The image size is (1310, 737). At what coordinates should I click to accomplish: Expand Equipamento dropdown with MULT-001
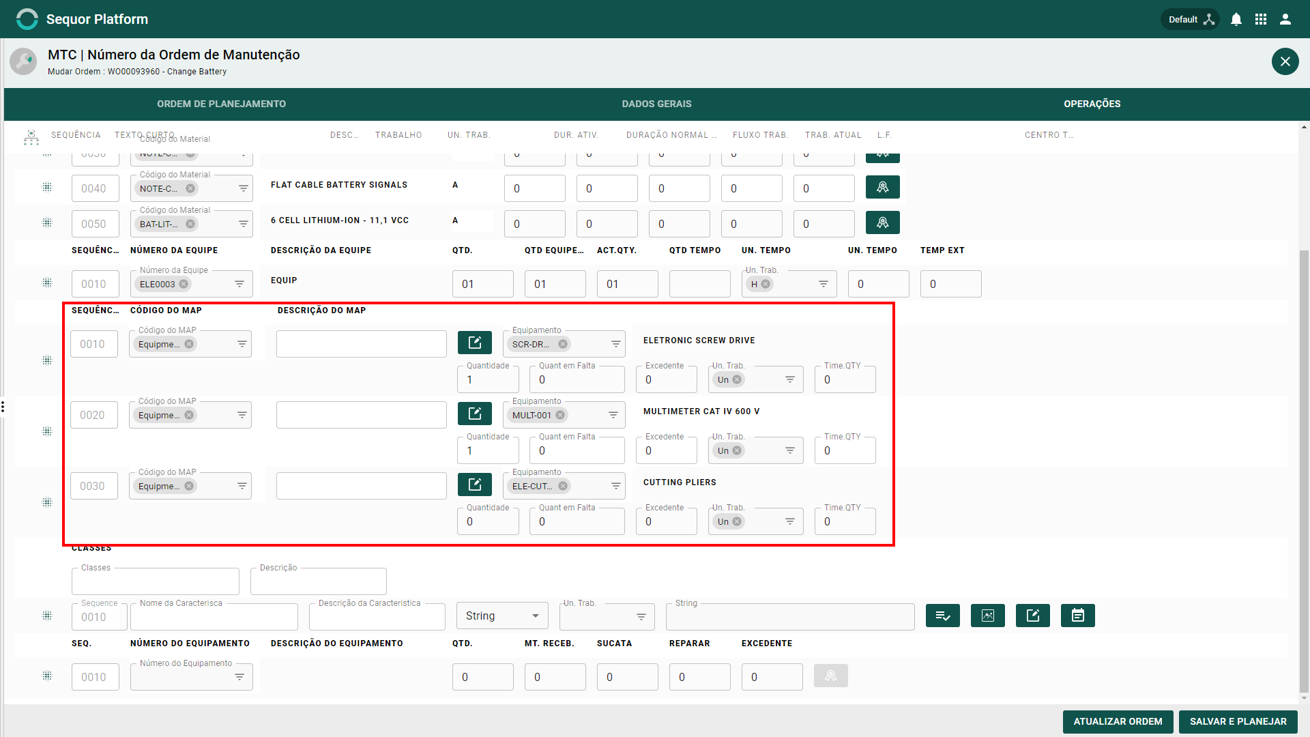[613, 415]
